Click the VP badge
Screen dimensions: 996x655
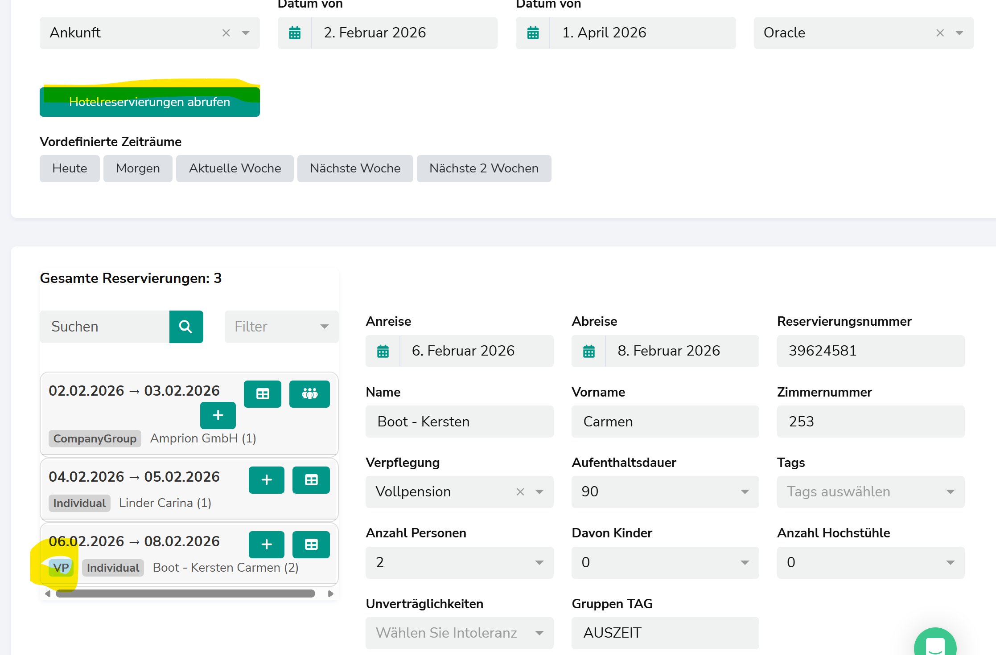pyautogui.click(x=61, y=568)
